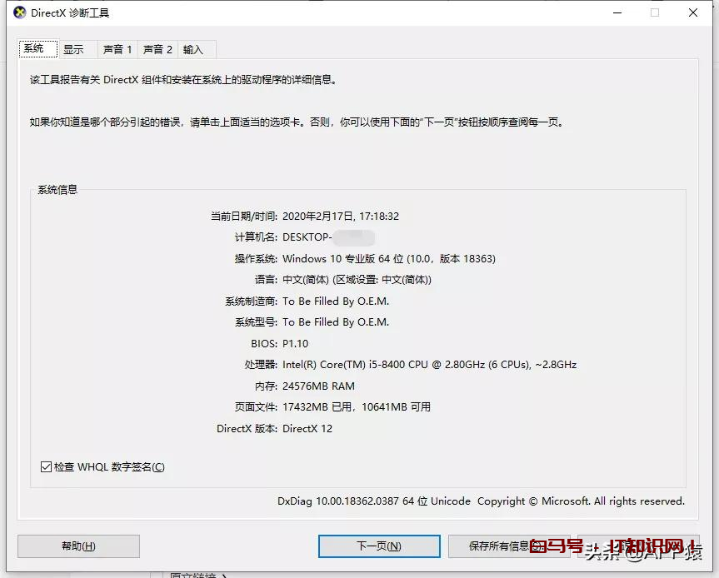Select the 声音 2 tab
The width and height of the screenshot is (719, 578).
pos(157,49)
